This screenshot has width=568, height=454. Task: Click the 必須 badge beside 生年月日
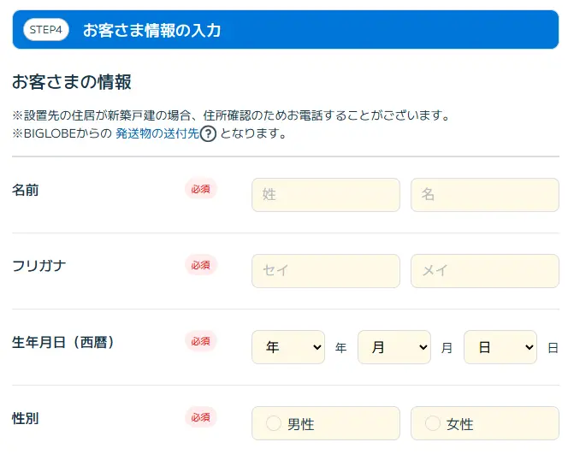tap(201, 341)
